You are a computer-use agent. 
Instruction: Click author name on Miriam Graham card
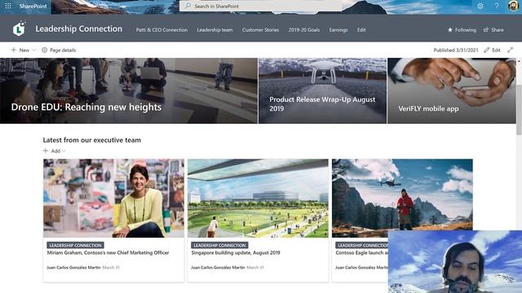click(x=73, y=268)
